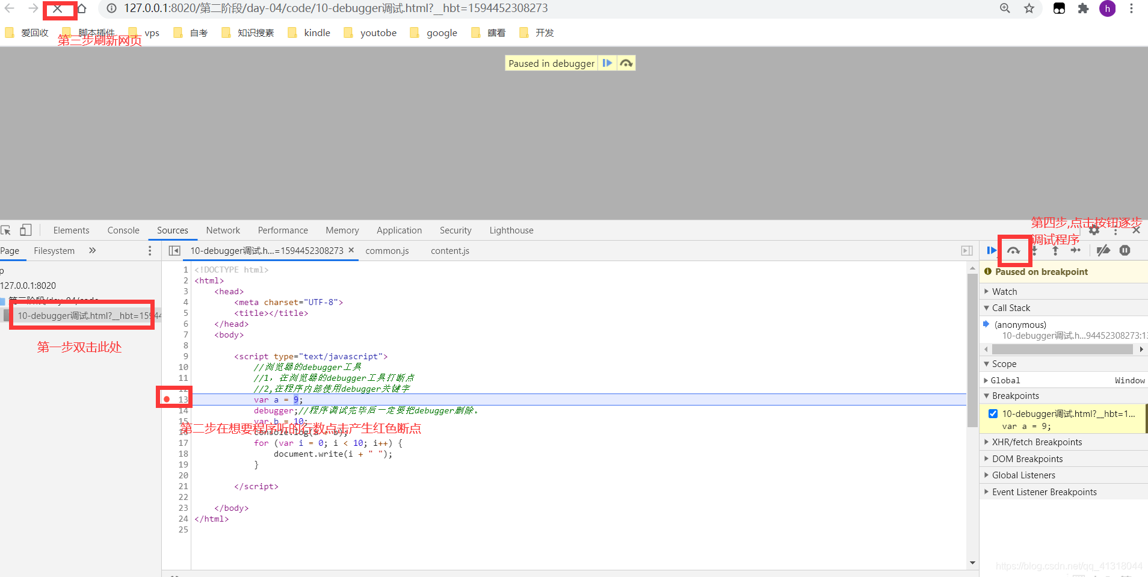This screenshot has width=1148, height=577.
Task: Expand Global Listeners section
Action: 1064,475
